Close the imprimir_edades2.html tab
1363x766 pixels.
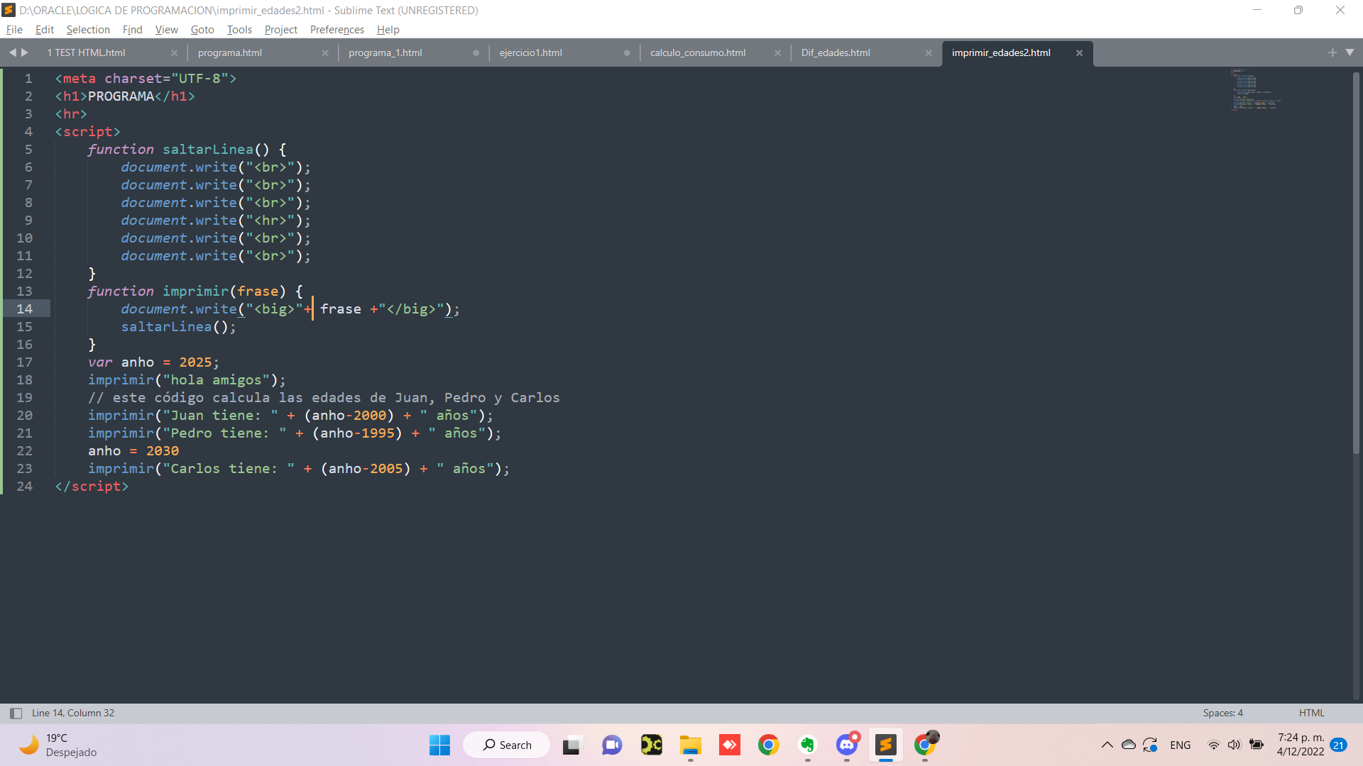(1079, 53)
